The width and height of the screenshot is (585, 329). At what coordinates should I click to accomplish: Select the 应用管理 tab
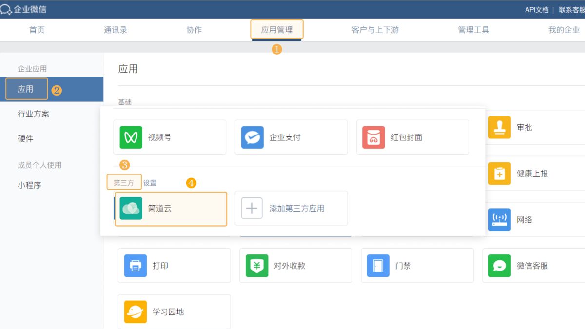tap(277, 30)
